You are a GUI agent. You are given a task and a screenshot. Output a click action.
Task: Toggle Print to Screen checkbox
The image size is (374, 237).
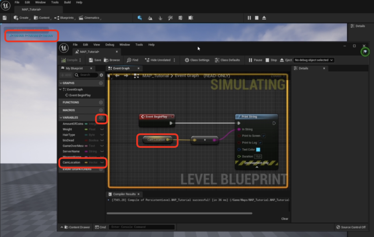coord(264,136)
